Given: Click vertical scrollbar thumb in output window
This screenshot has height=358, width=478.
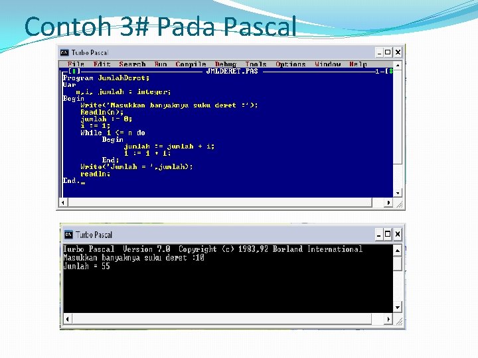Looking at the screenshot, I should pos(398,264).
